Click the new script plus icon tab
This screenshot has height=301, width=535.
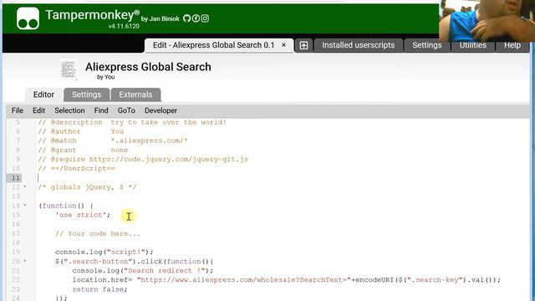[x=303, y=45]
